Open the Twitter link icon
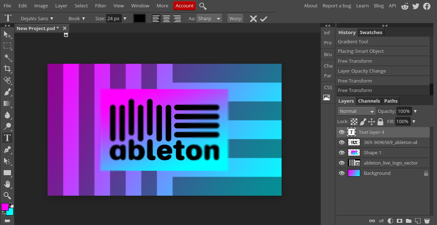Viewport: 437px width, 225px height. point(415,6)
